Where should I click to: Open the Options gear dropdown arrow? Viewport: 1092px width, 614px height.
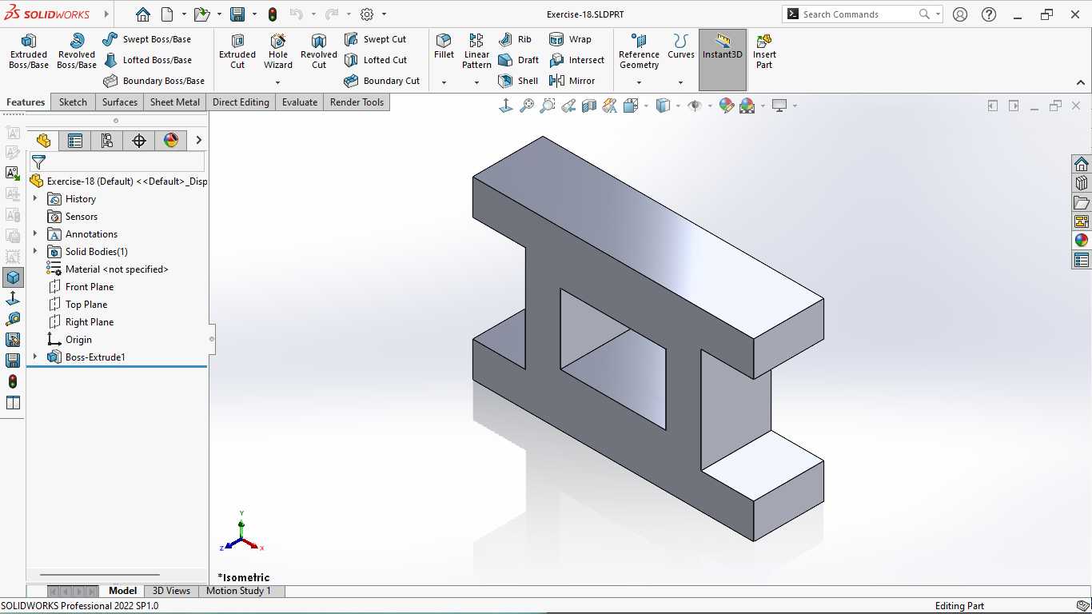[384, 14]
